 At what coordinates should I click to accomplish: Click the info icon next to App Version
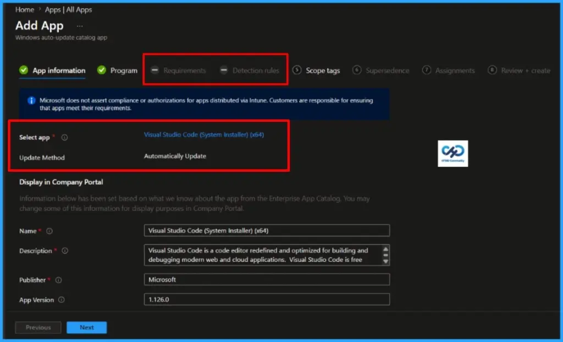click(62, 300)
